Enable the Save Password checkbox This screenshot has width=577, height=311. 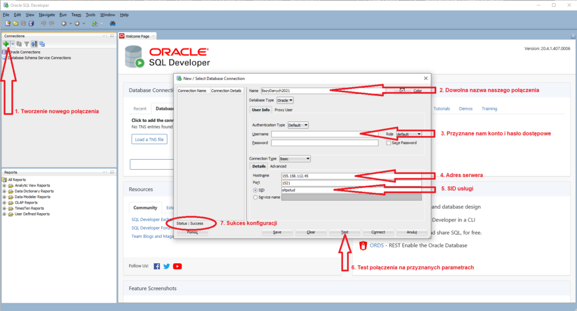pyautogui.click(x=388, y=143)
